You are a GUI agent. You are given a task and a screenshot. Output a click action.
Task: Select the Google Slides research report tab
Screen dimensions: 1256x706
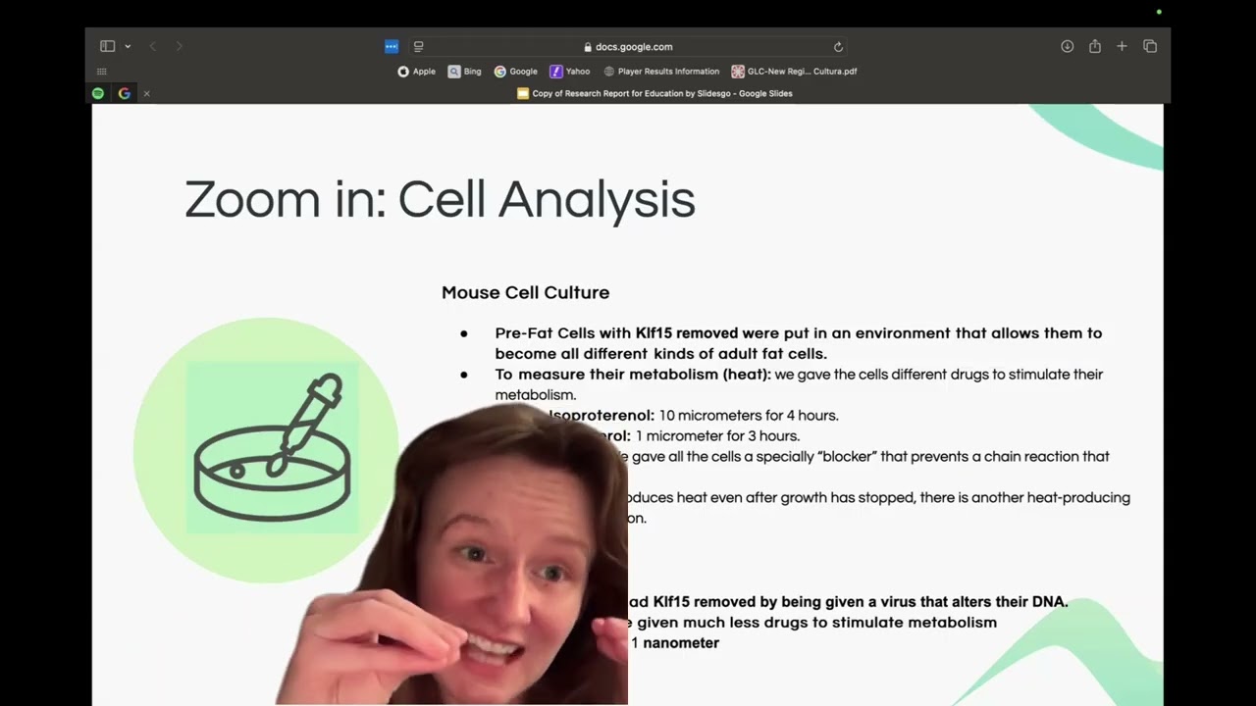[654, 93]
